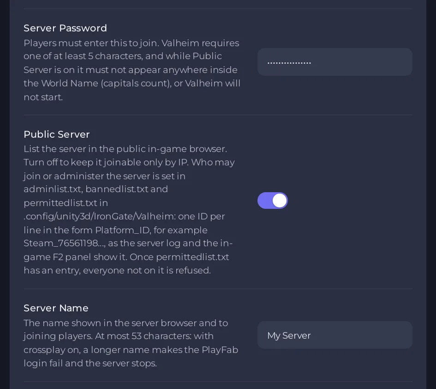Click the Server Name setting title
The height and width of the screenshot is (389, 436).
pyautogui.click(x=56, y=308)
